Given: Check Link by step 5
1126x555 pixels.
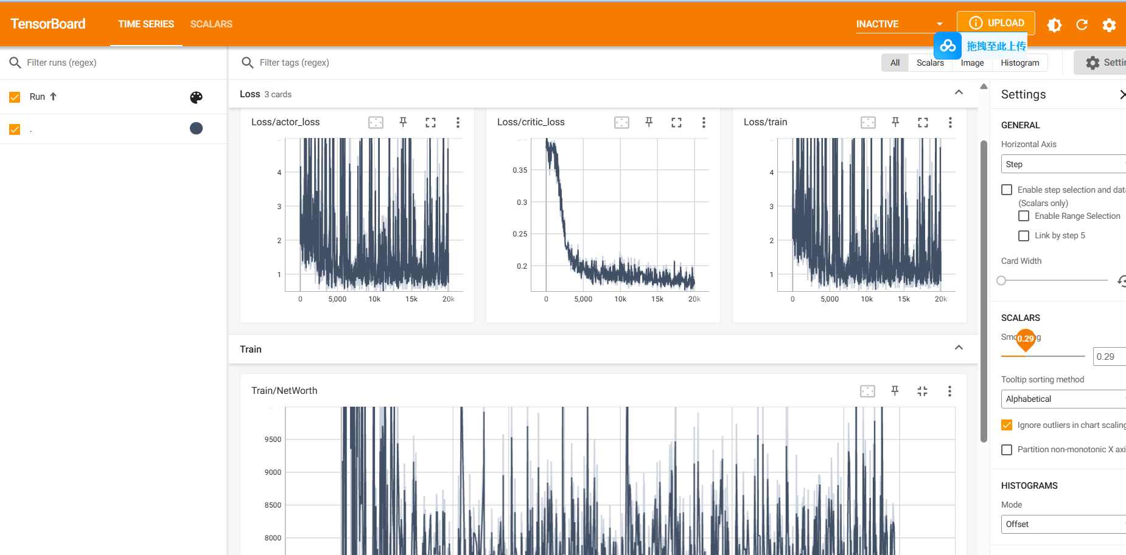Looking at the screenshot, I should point(1024,235).
